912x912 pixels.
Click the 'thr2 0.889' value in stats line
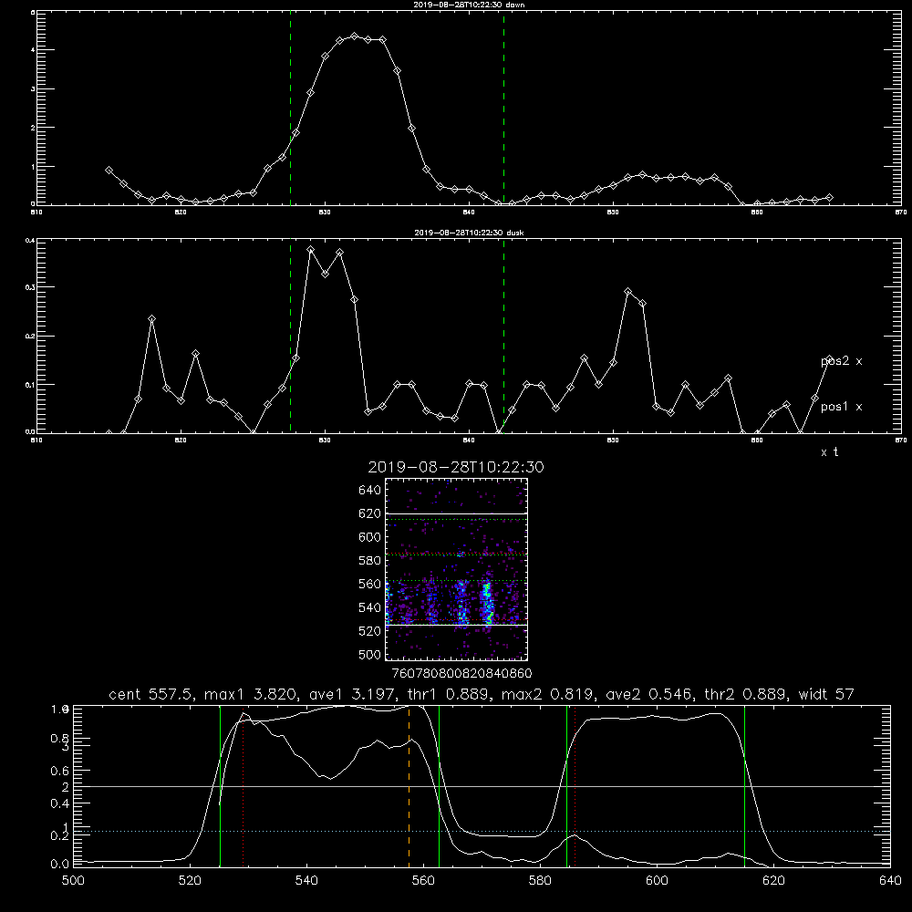coord(746,694)
